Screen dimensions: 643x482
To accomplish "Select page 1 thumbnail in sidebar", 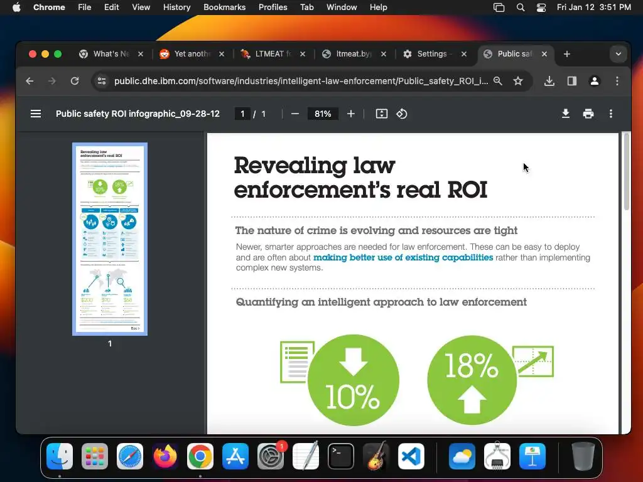I will 110,239.
